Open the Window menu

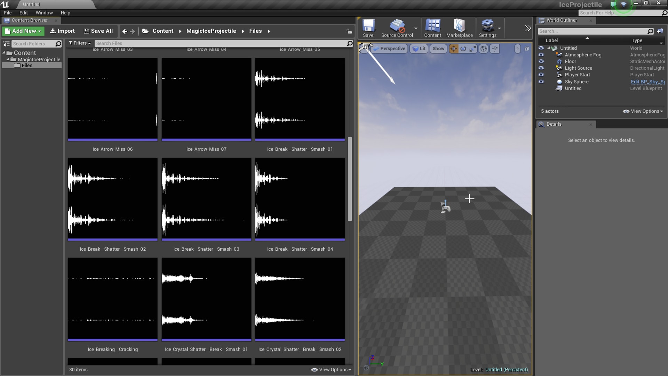44,13
